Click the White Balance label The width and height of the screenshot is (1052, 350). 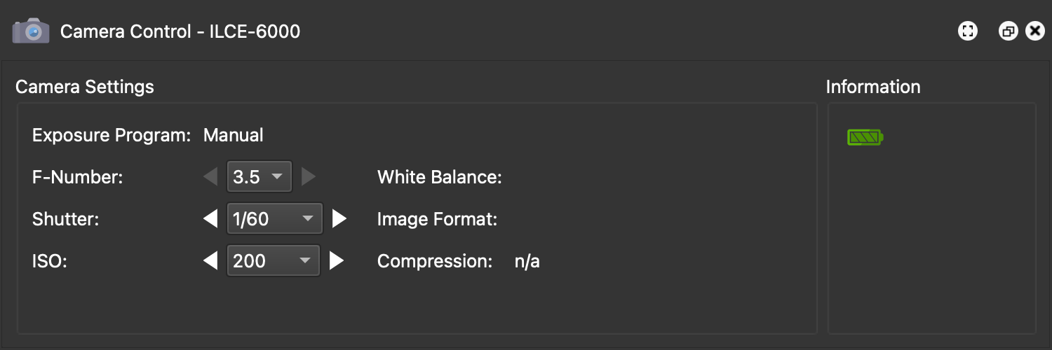pos(439,177)
